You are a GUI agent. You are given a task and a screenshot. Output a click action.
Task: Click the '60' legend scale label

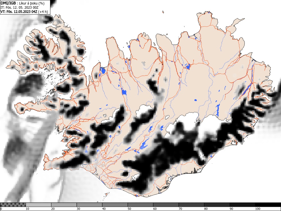(155, 209)
